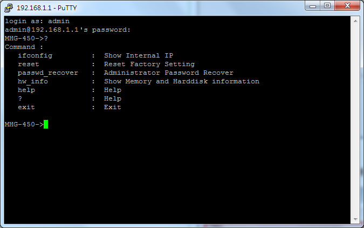Viewport: 364px width, 228px height.
Task: Click the 'hw_info' command entry
Action: click(33, 82)
